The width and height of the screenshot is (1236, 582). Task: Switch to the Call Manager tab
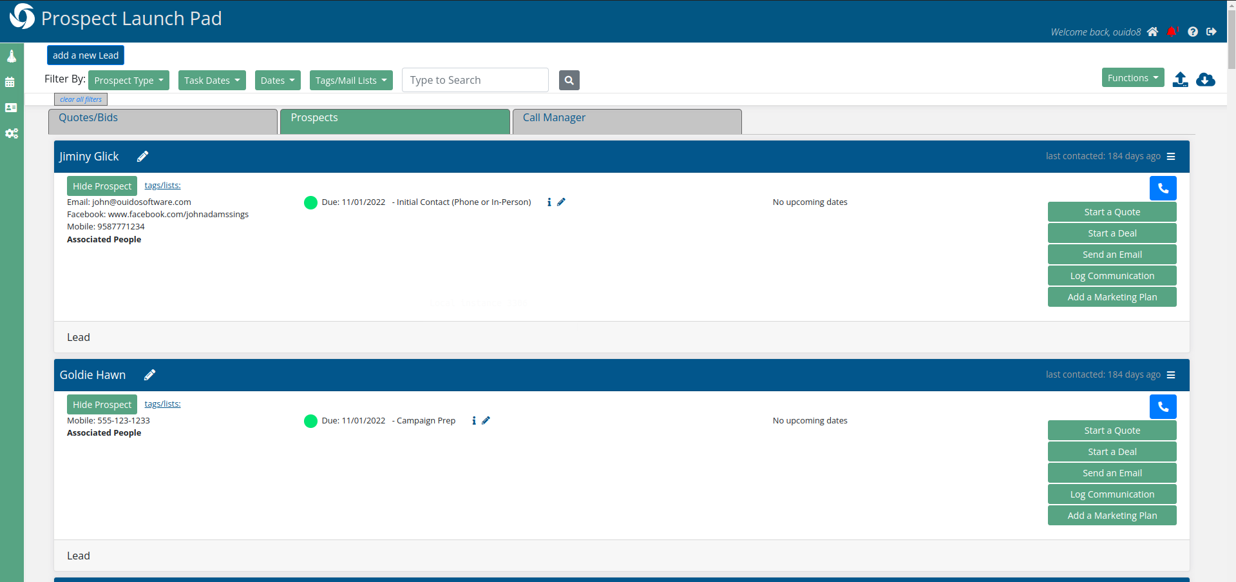coord(627,121)
